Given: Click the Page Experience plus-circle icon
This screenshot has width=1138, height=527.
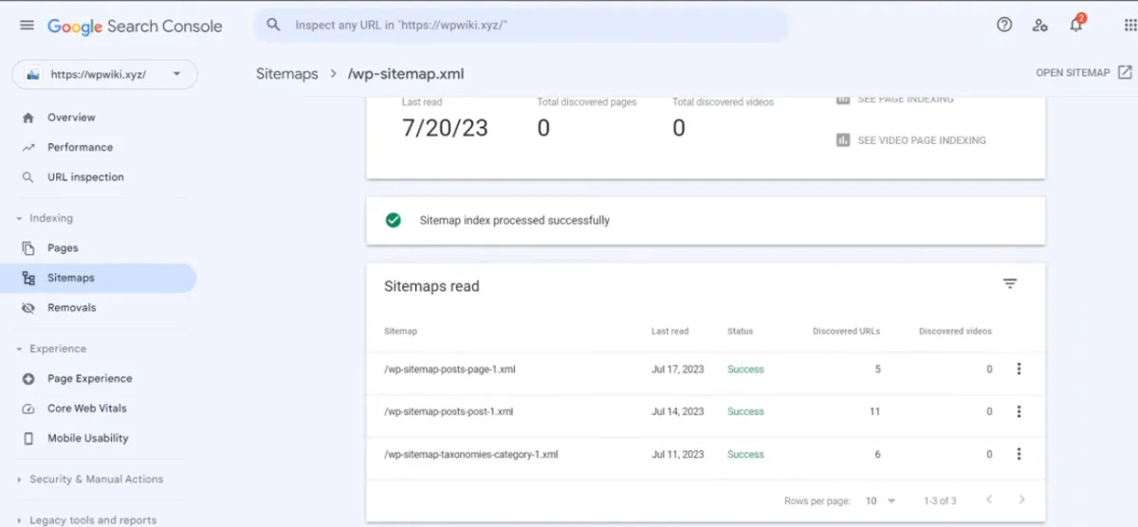Looking at the screenshot, I should [28, 379].
